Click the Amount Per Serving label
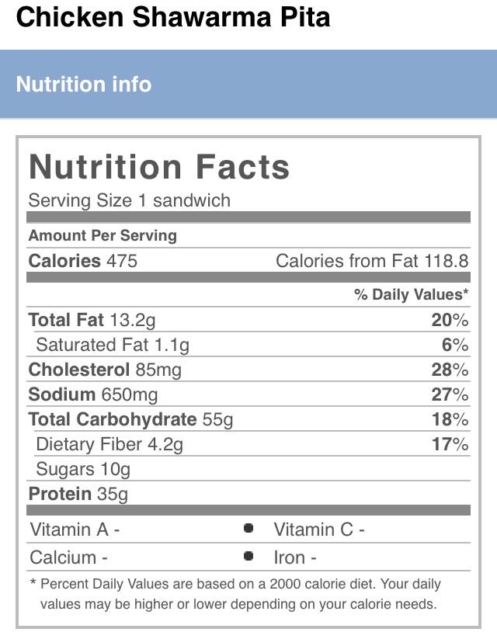Screen dimensions: 497x639 [103, 235]
